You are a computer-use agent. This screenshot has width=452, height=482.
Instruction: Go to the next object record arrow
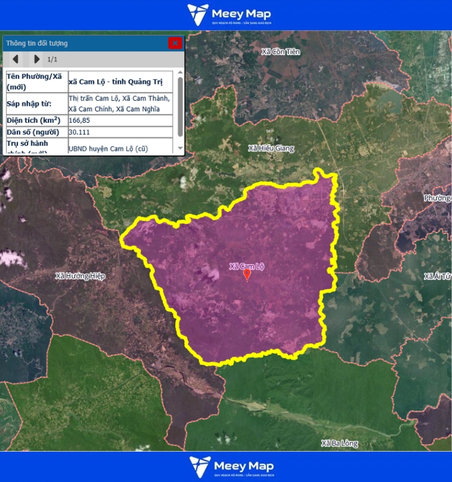(36, 59)
